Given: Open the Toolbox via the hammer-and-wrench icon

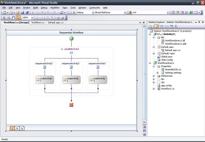Looking at the screenshot, I should [x=186, y=13].
